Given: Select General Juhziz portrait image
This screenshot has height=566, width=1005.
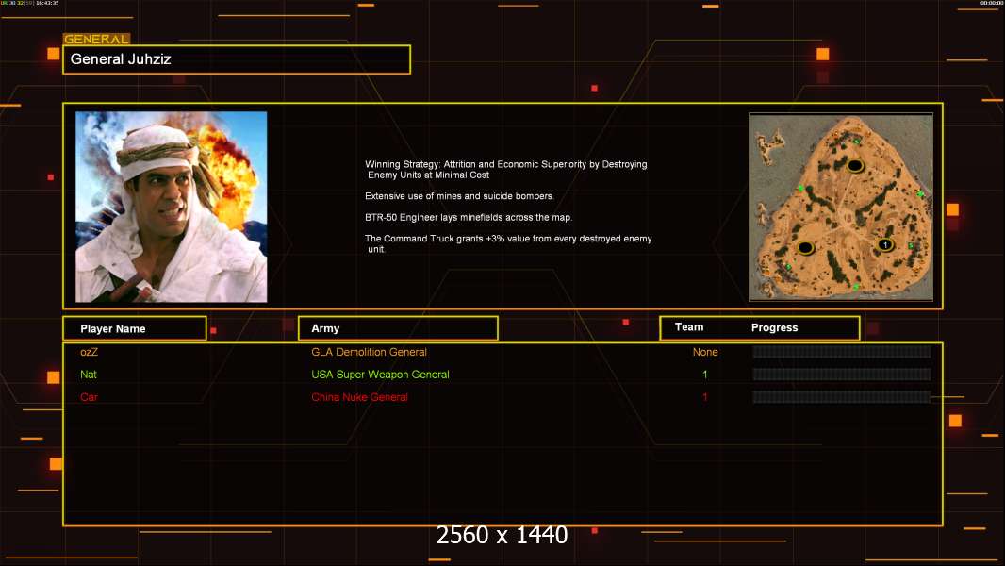Looking at the screenshot, I should pyautogui.click(x=172, y=207).
